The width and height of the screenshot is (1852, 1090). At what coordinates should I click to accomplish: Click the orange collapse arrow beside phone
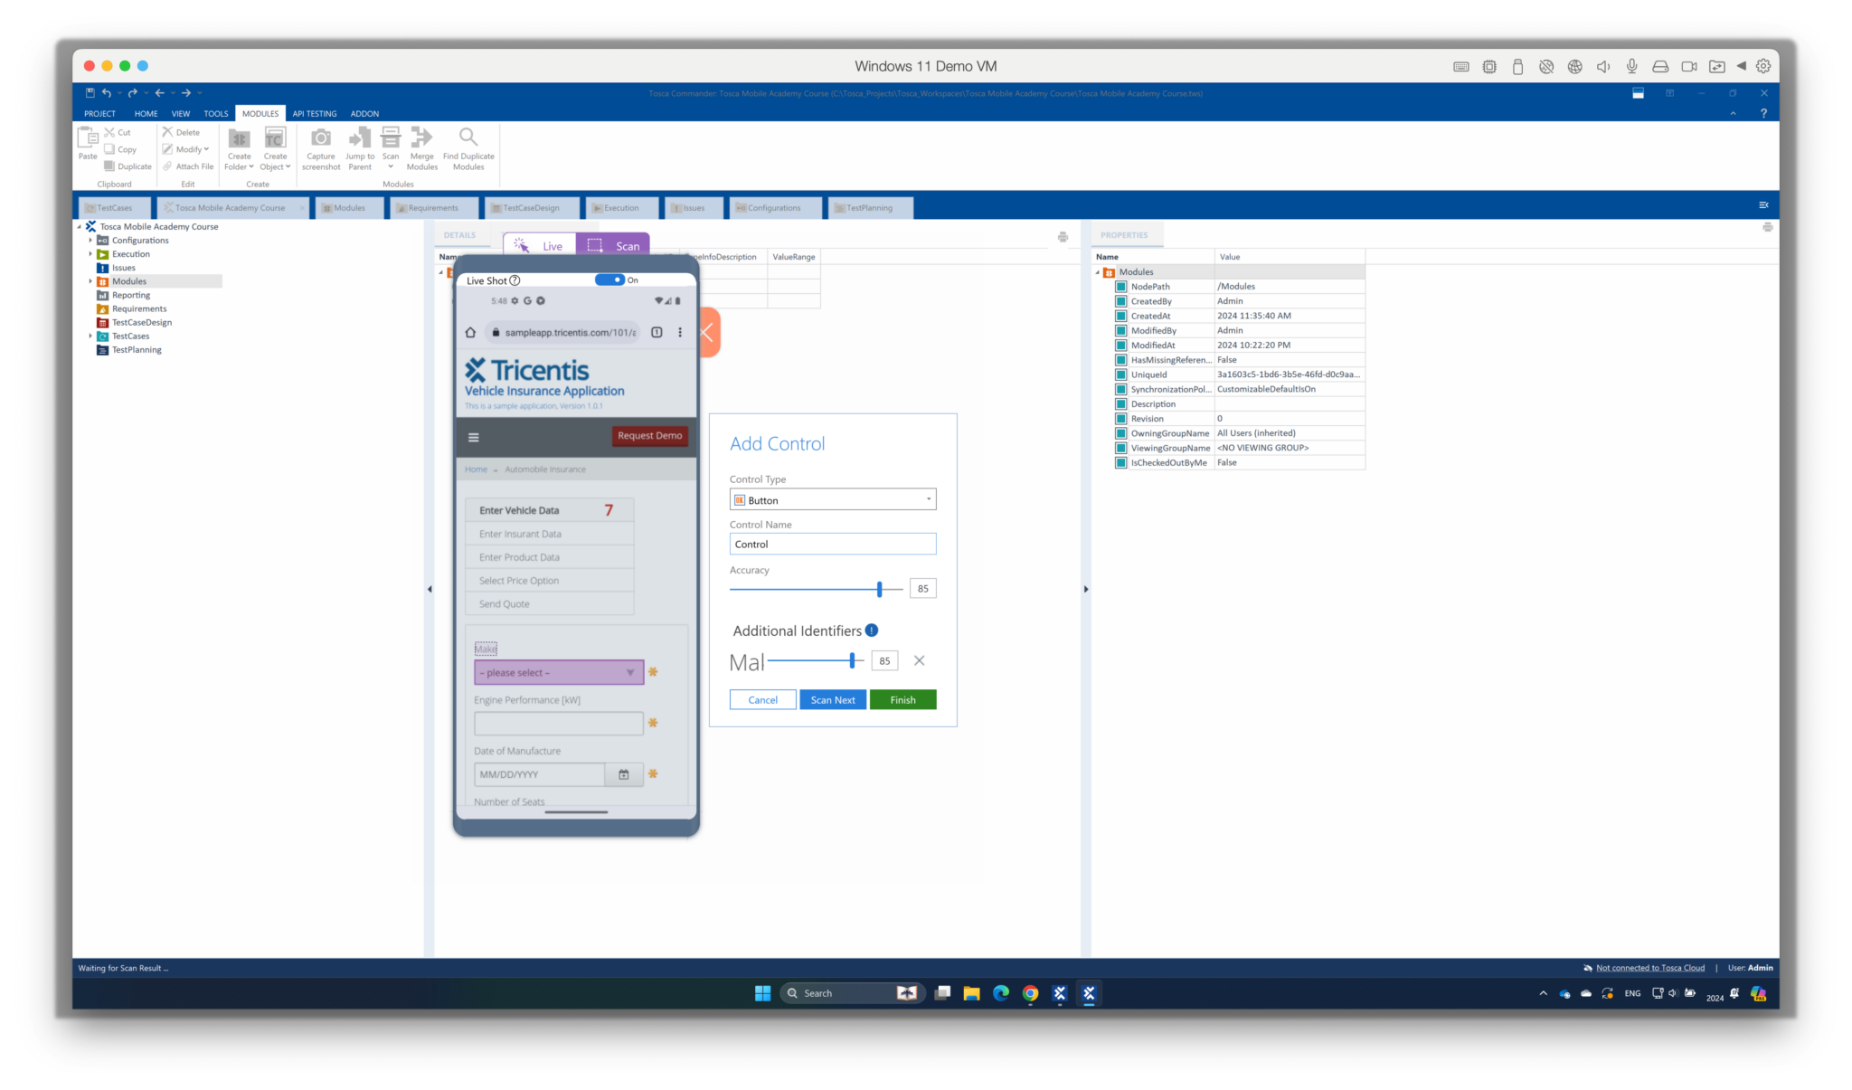point(710,332)
